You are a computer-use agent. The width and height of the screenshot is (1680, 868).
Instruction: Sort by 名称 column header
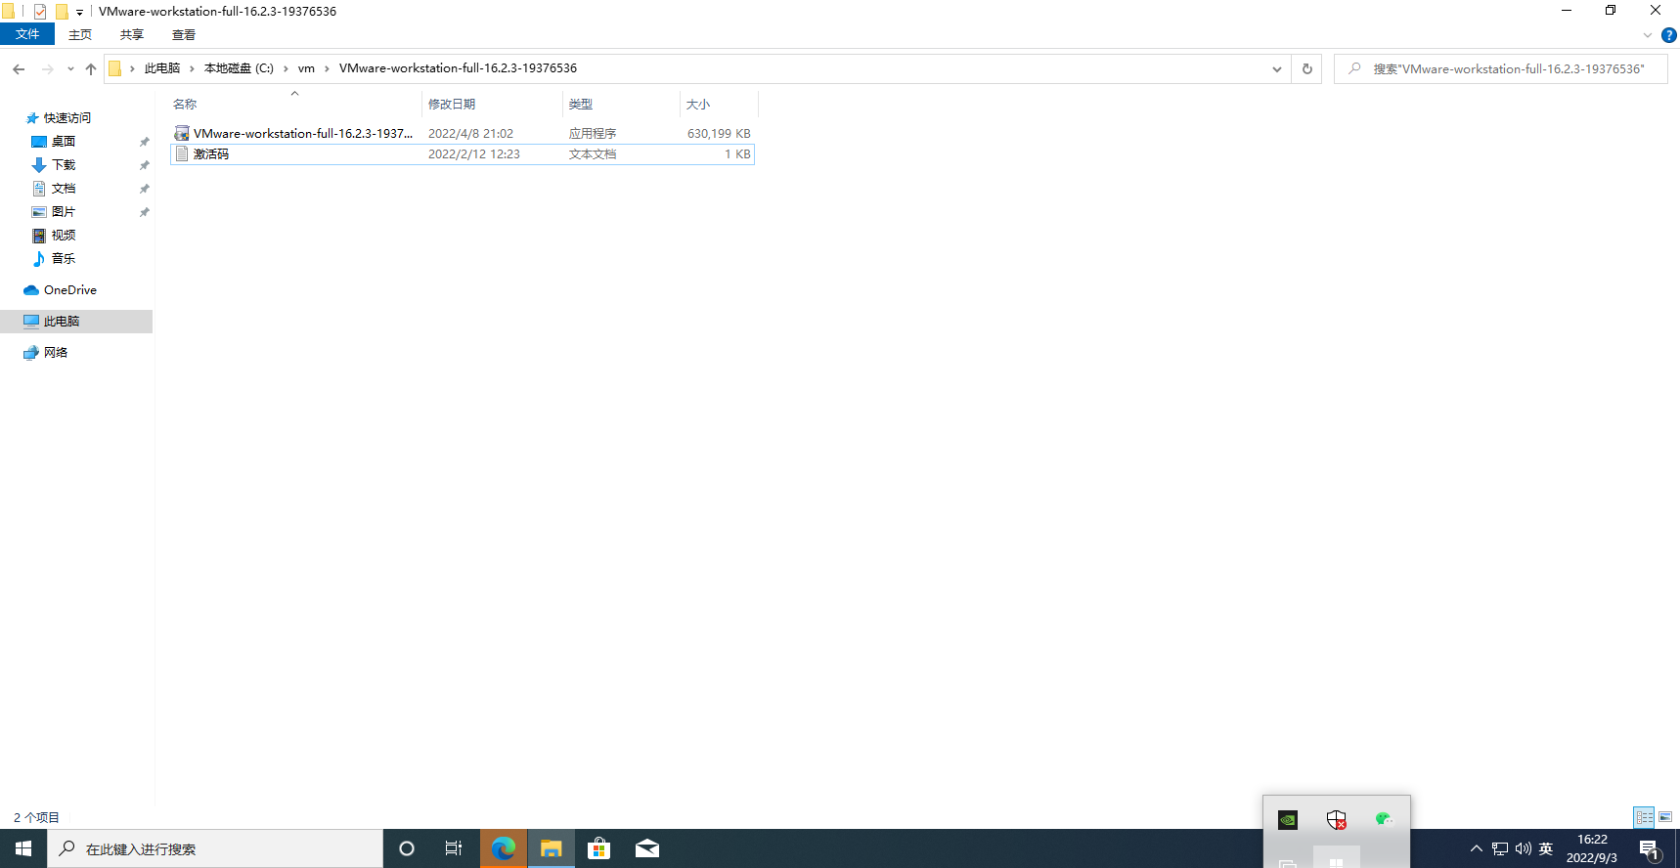tap(294, 104)
